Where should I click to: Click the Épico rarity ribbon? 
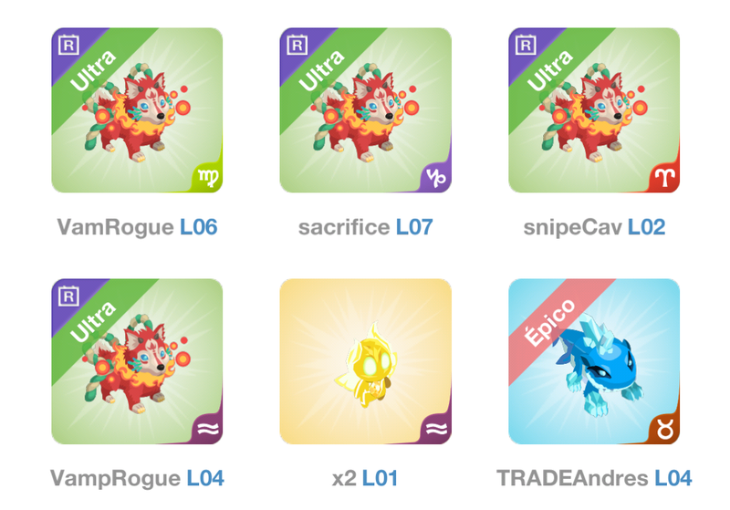click(x=549, y=323)
